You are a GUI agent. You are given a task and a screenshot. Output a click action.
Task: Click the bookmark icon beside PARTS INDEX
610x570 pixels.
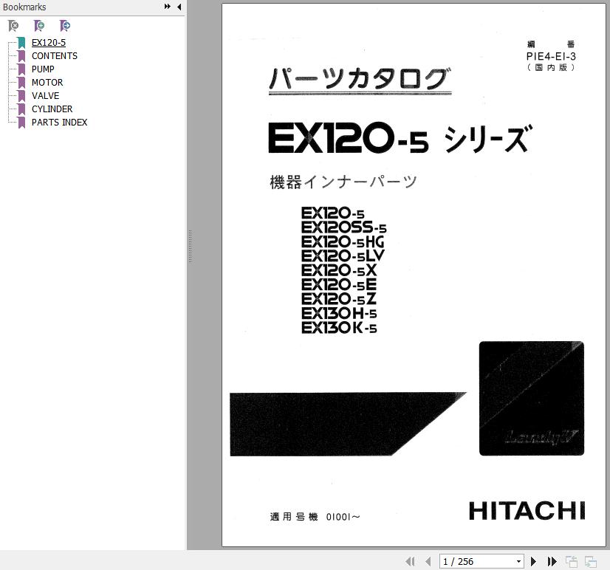(x=21, y=122)
